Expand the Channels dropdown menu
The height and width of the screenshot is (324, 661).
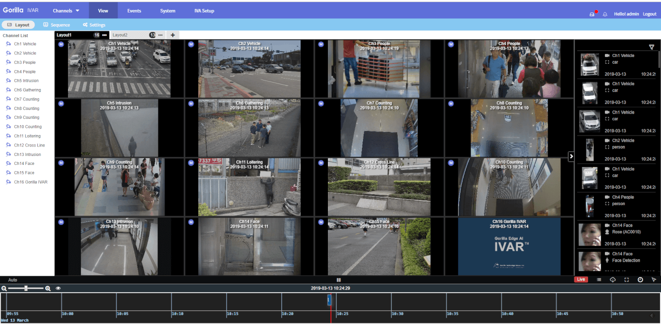pyautogui.click(x=66, y=10)
